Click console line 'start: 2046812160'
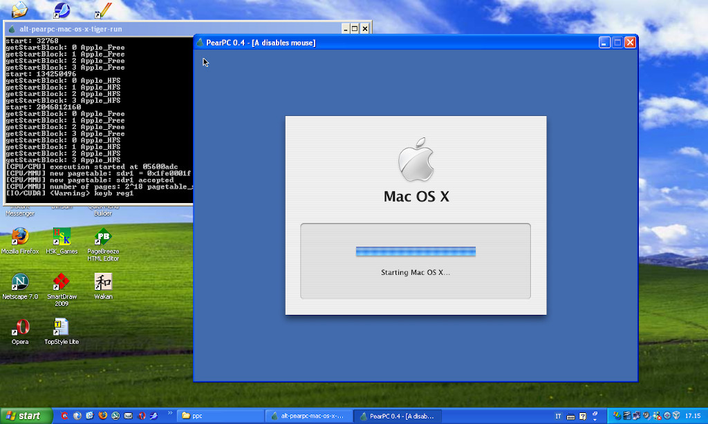 pos(44,107)
